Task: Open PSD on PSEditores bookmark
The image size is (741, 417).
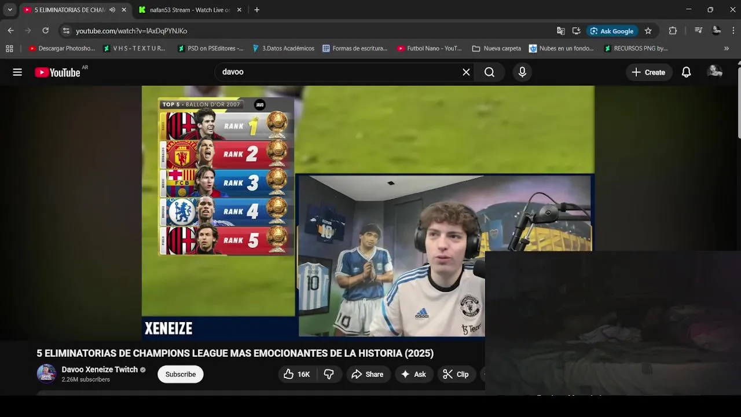Action: 211,49
